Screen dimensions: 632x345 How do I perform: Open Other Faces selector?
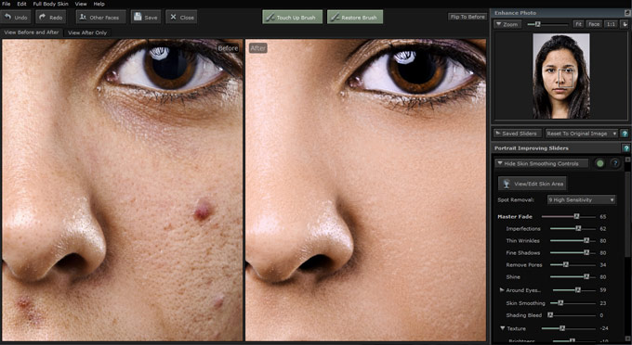(x=100, y=18)
